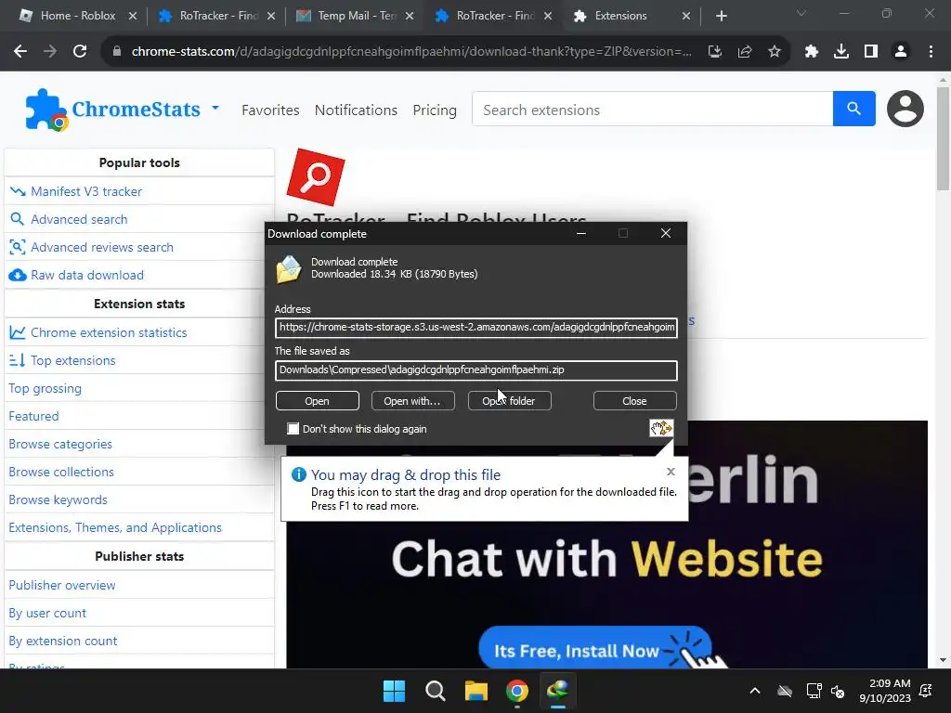Dismiss the drag & drop tooltip
This screenshot has width=951, height=713.
pos(671,471)
